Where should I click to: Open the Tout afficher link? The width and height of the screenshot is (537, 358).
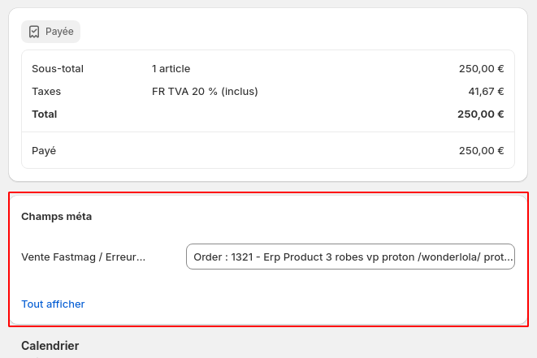point(53,304)
